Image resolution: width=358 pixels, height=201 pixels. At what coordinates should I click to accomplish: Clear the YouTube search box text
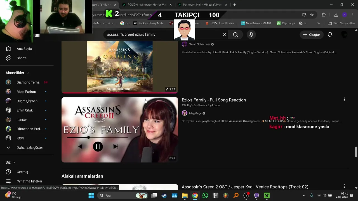(x=224, y=35)
